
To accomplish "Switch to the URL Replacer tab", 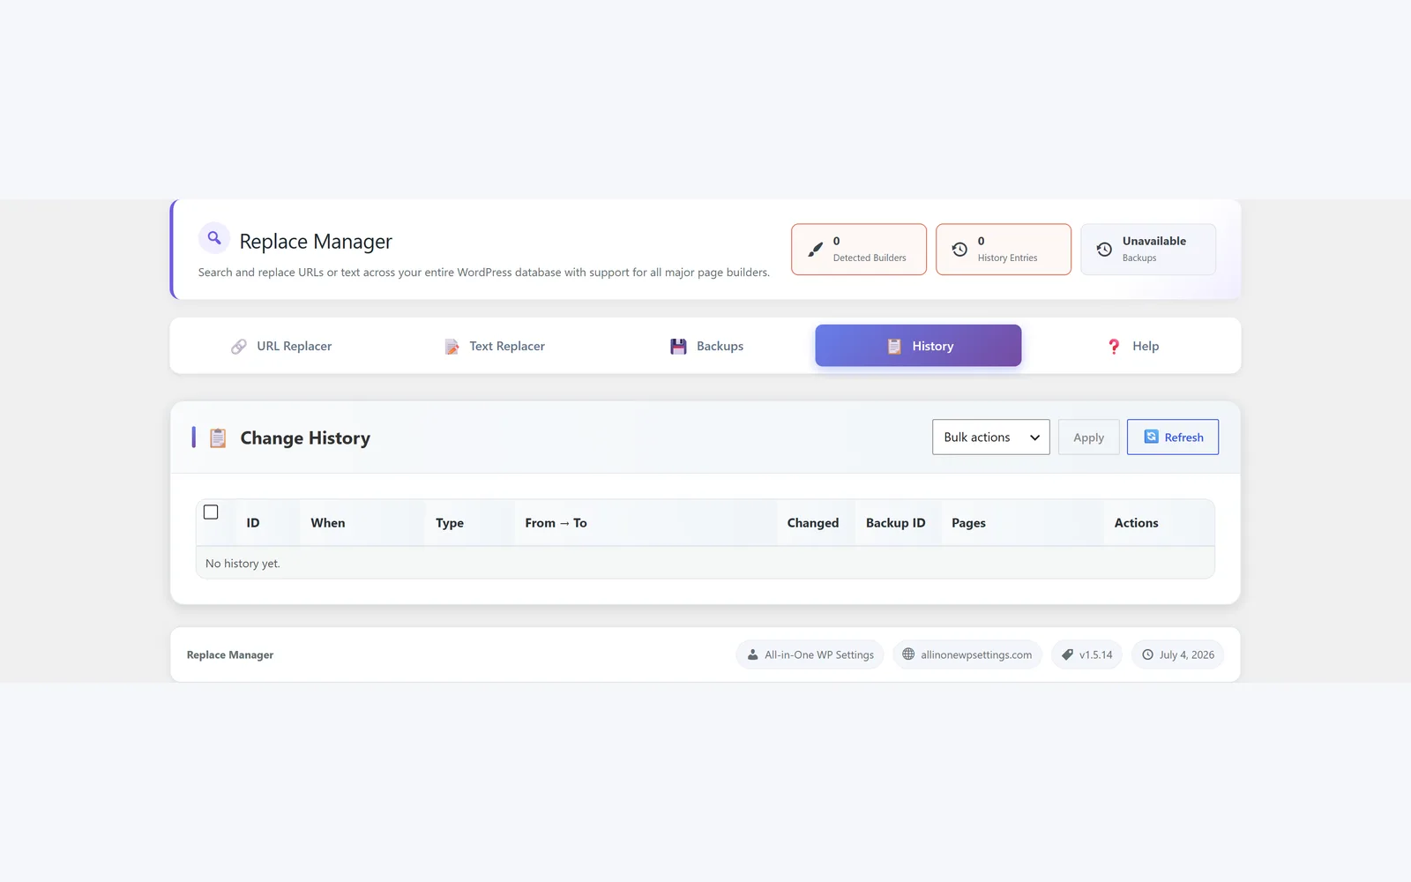I will [281, 346].
